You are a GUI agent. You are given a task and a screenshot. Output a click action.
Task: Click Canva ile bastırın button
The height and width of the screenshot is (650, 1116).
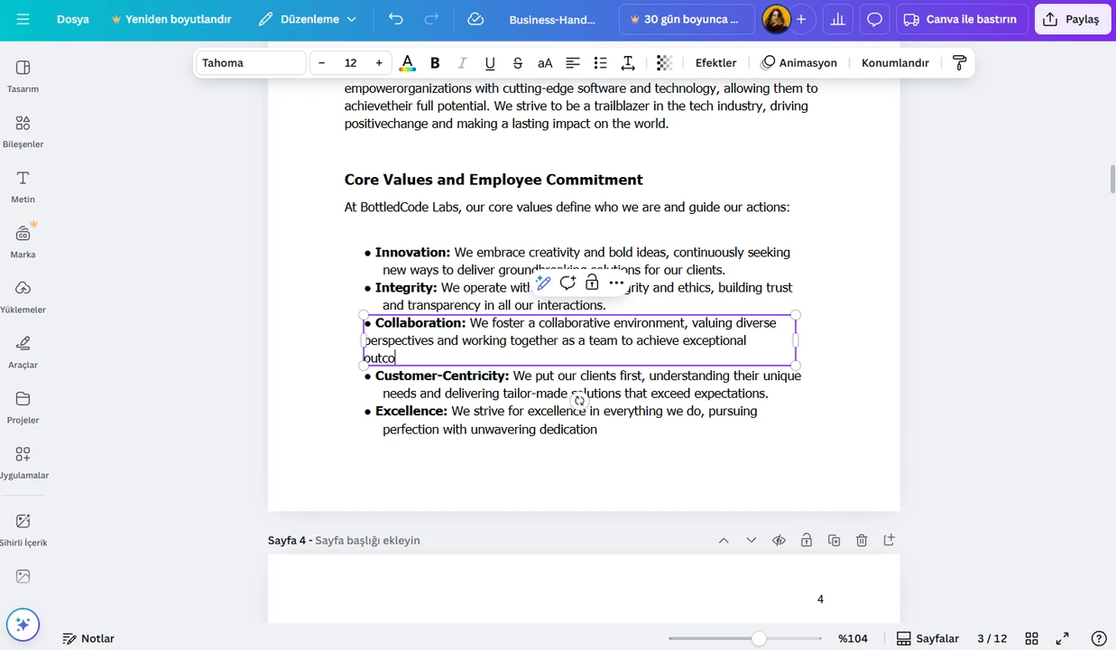(x=960, y=19)
